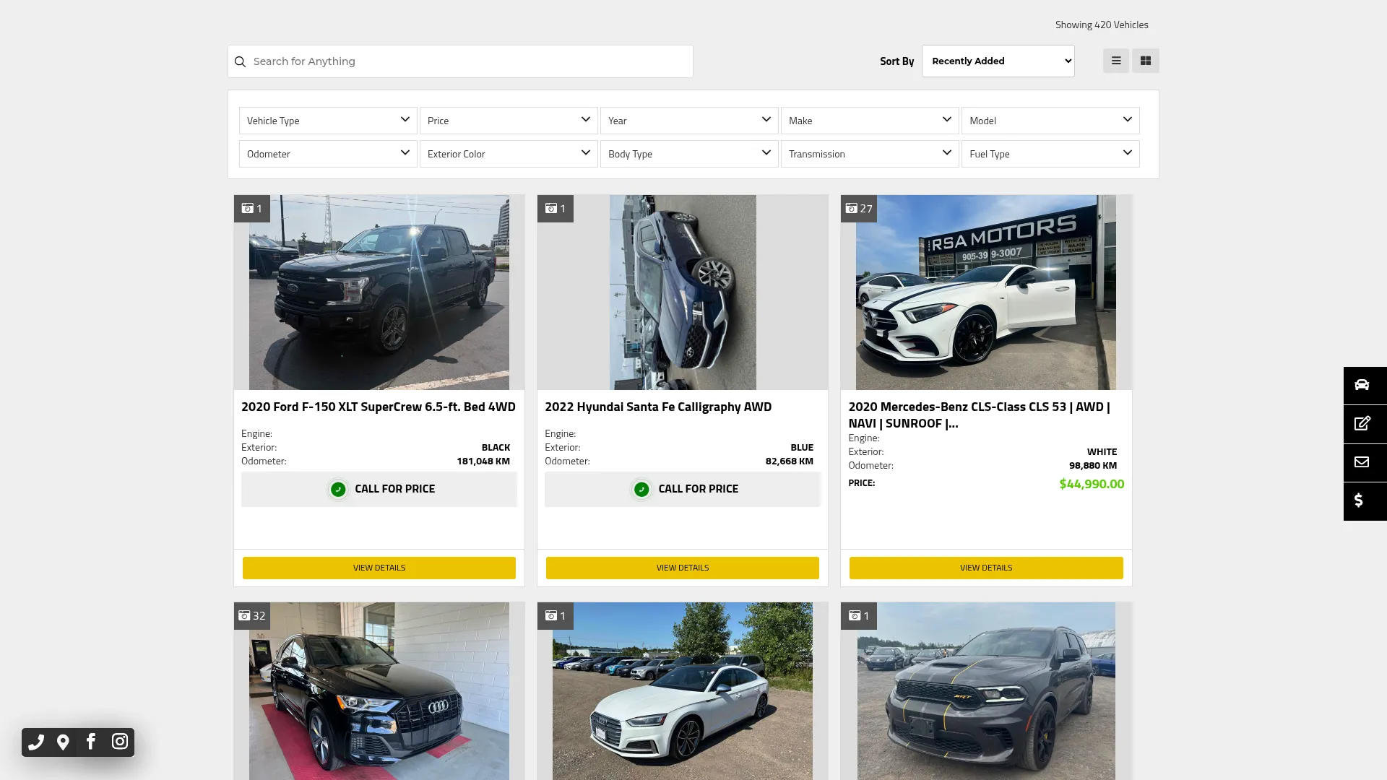Click the green phone icon on Hyundai Santa Fe card
This screenshot has height=780, width=1387.
point(641,490)
